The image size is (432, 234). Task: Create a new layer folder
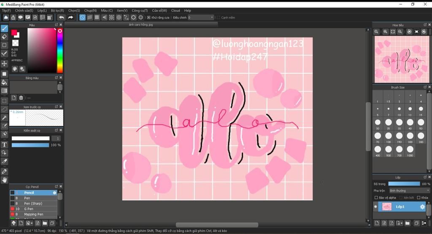pyautogui.click(x=408, y=223)
